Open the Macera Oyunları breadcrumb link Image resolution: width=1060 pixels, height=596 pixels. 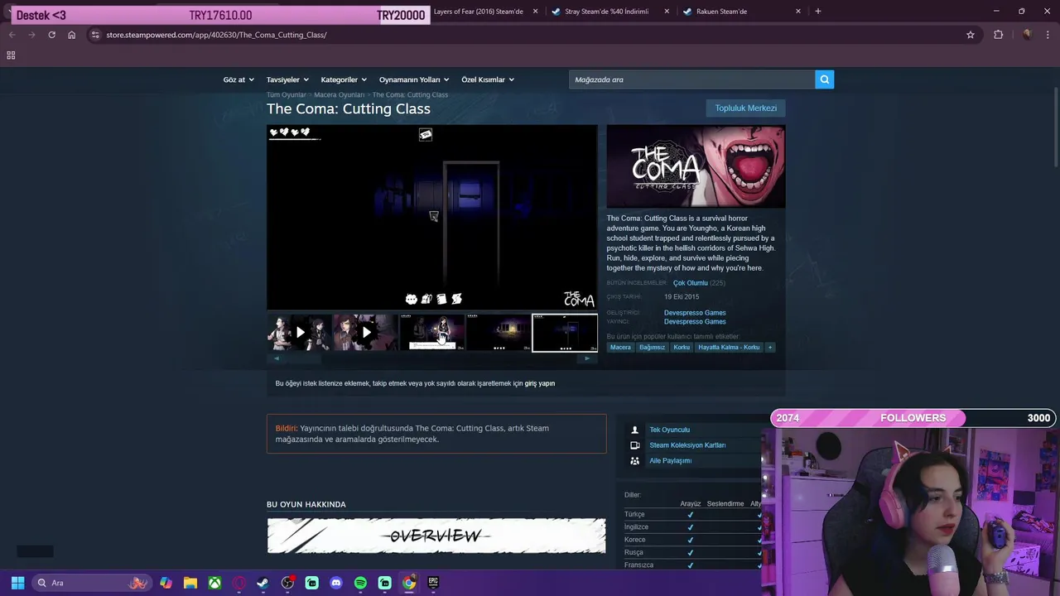(x=339, y=95)
